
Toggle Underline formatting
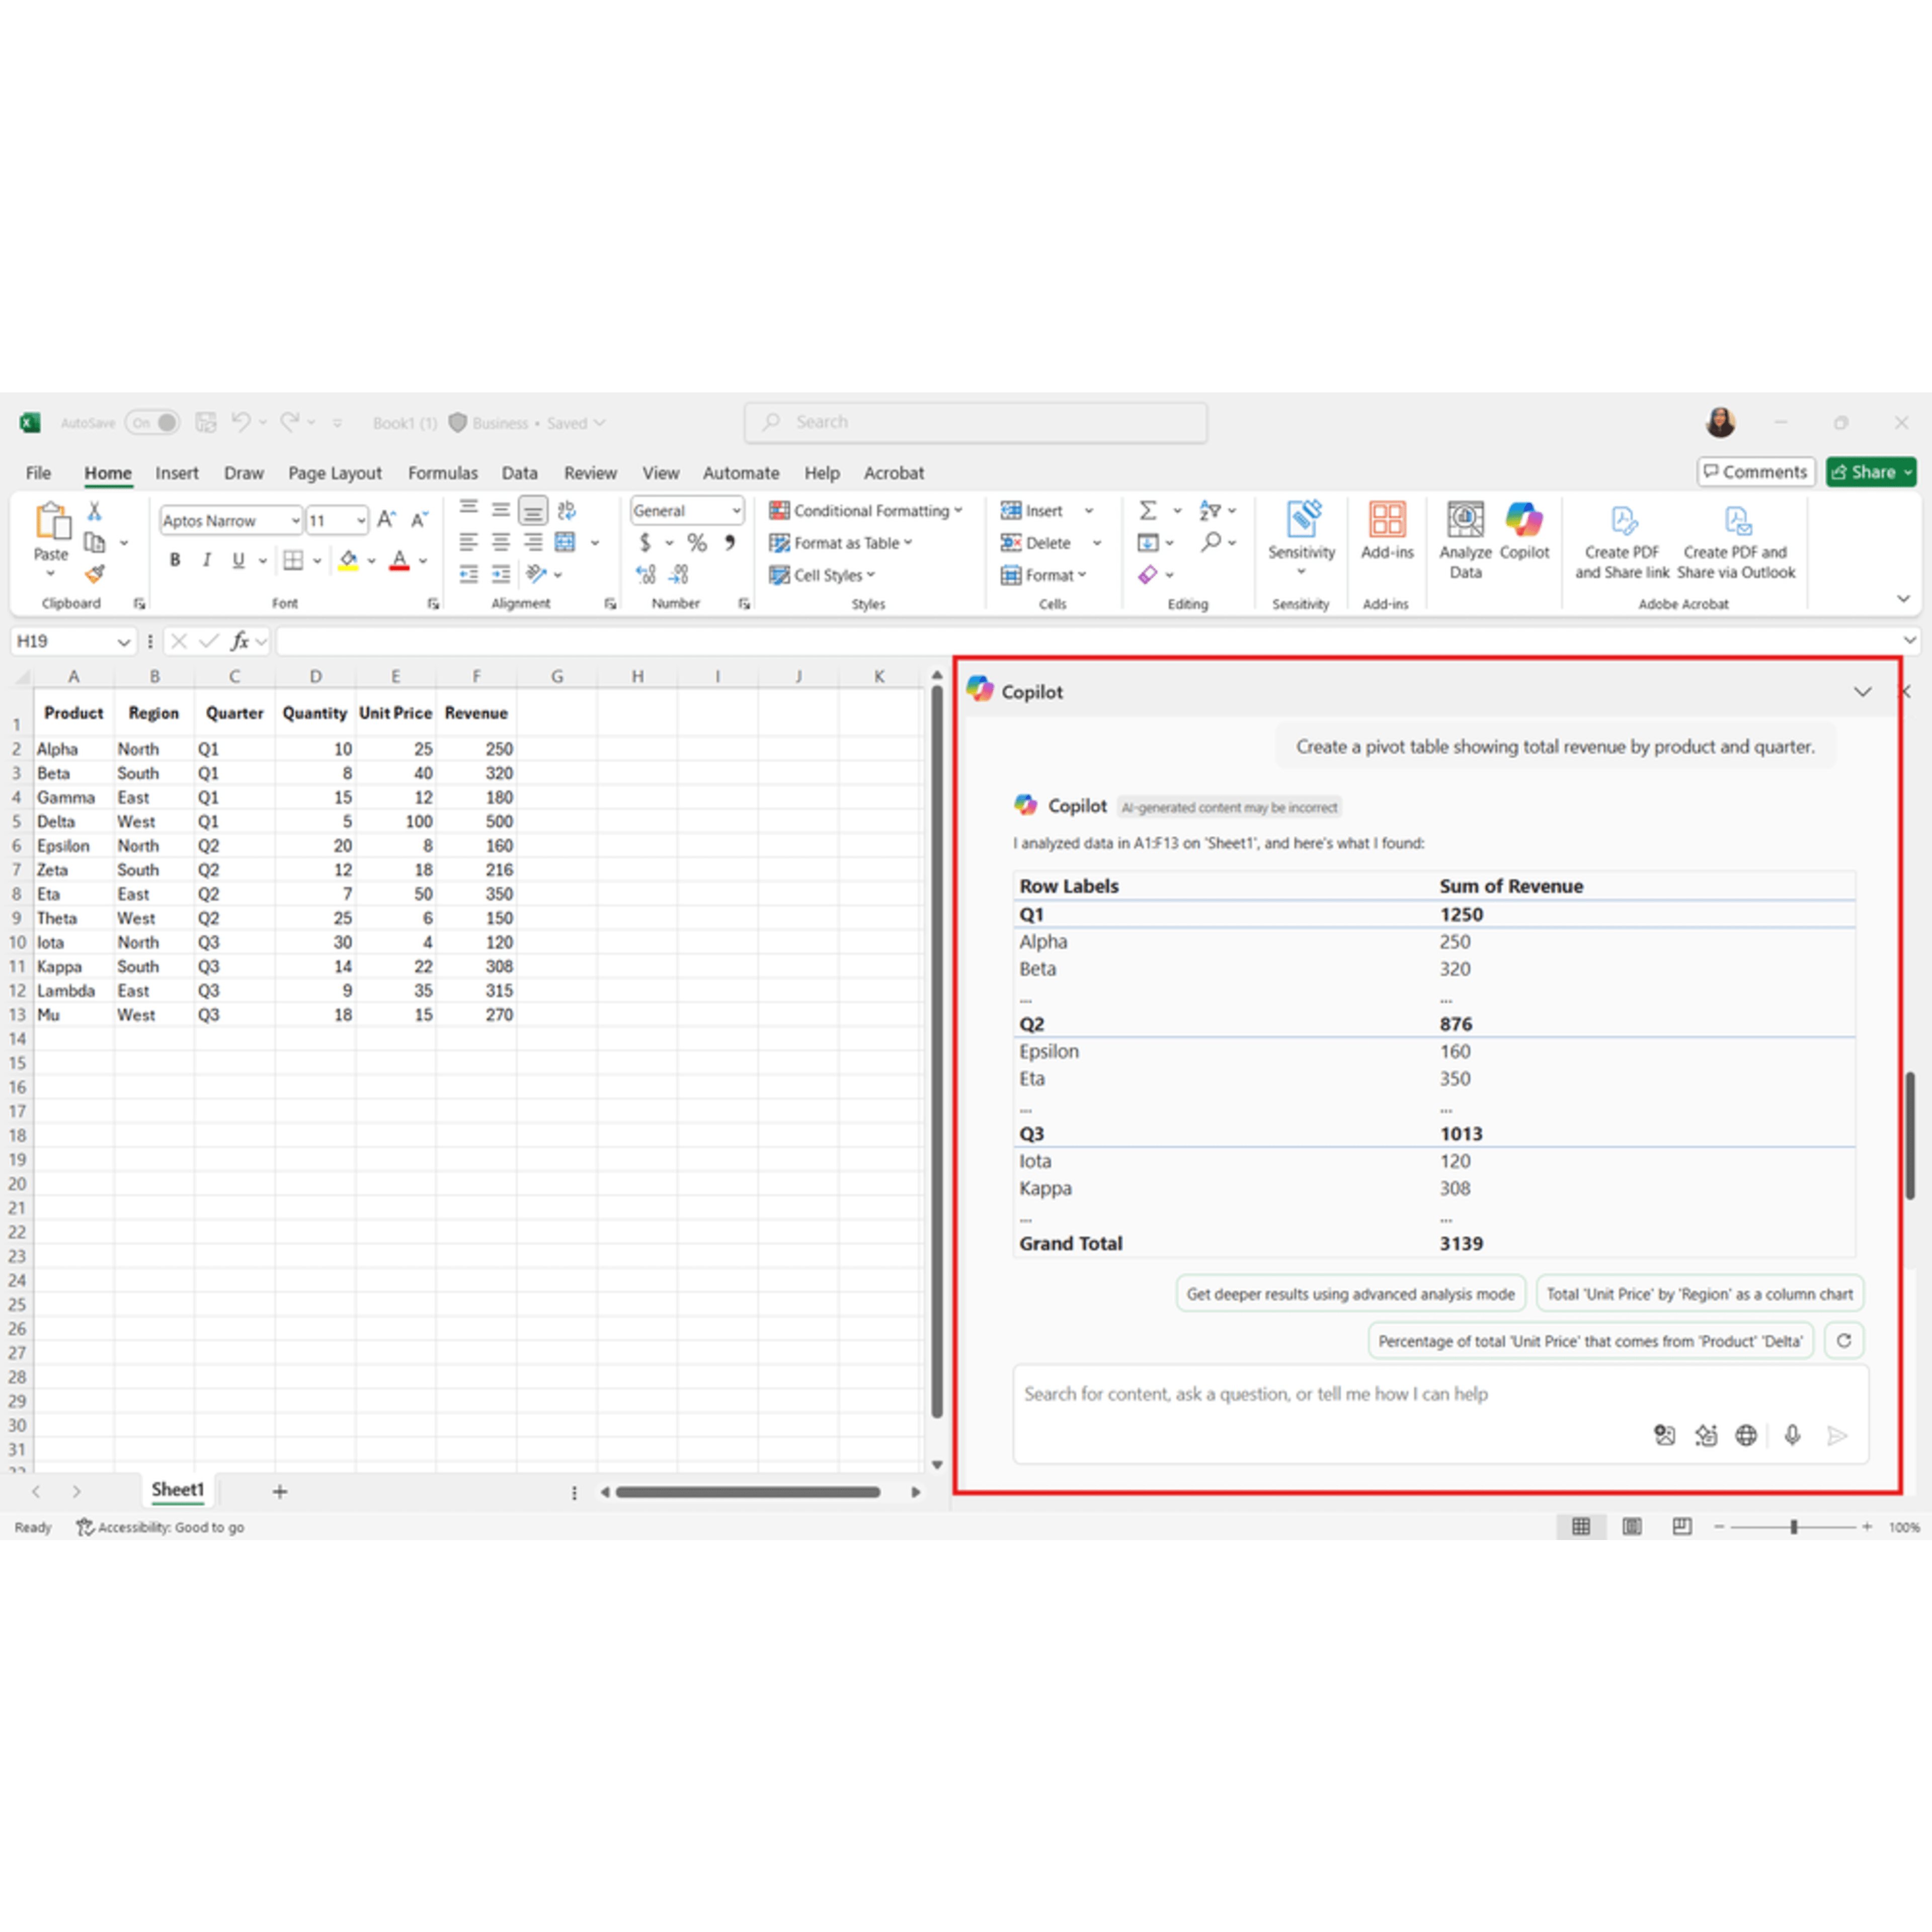tap(238, 560)
